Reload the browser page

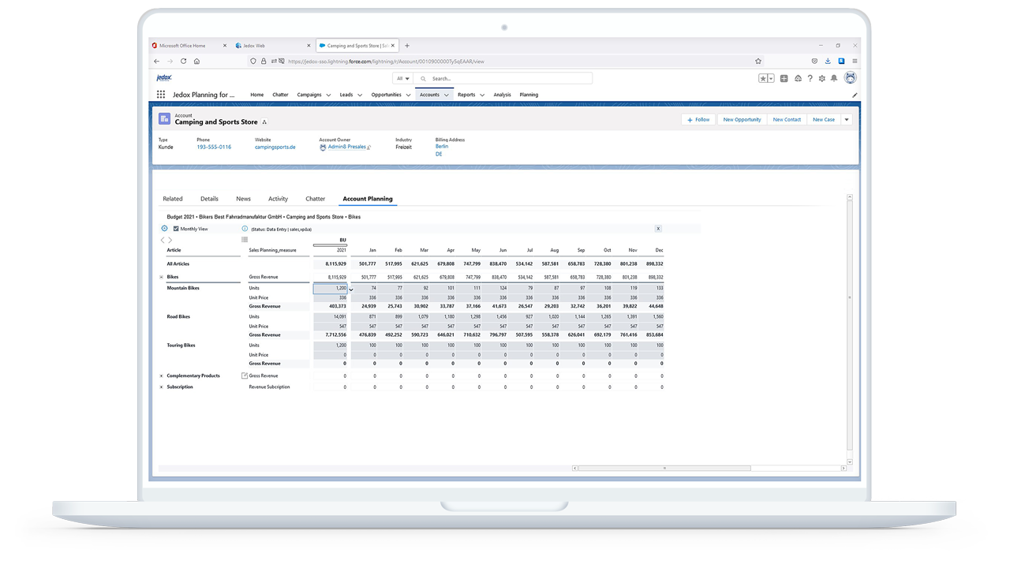(182, 61)
